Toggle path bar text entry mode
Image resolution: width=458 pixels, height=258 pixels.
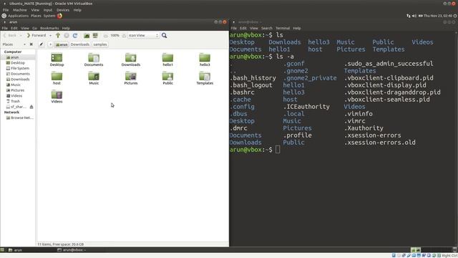coord(42,44)
